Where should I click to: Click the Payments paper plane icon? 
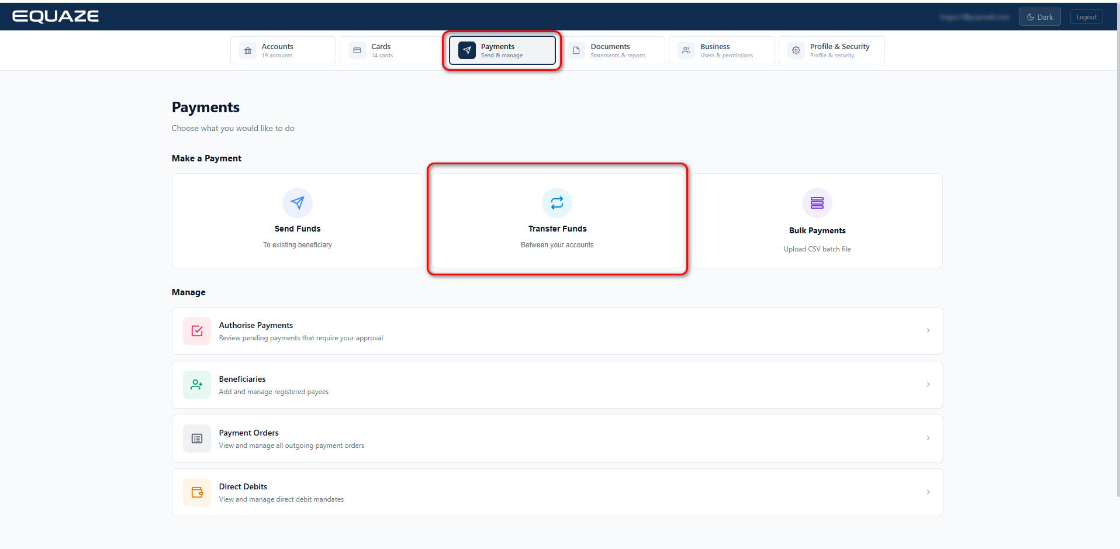coord(467,50)
